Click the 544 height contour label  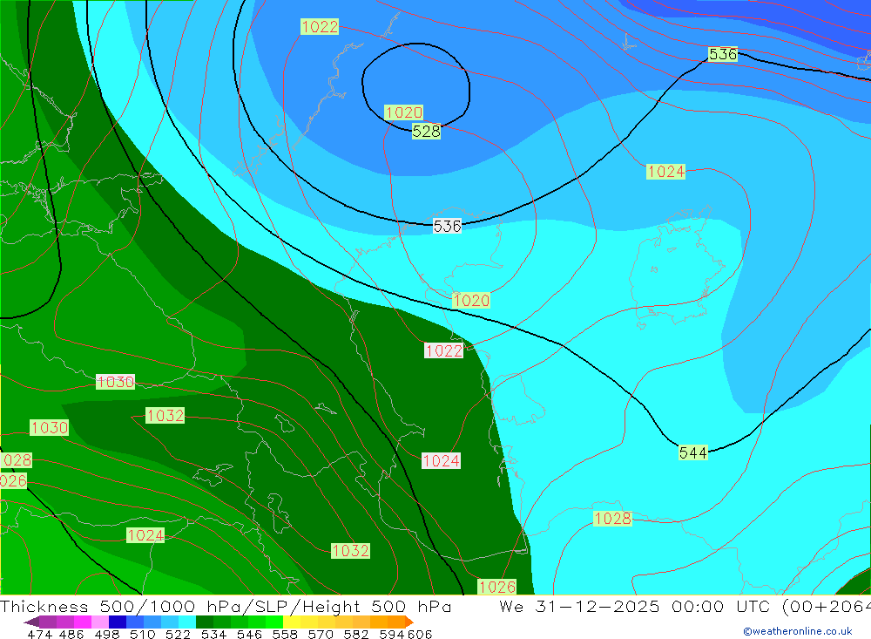[692, 452]
